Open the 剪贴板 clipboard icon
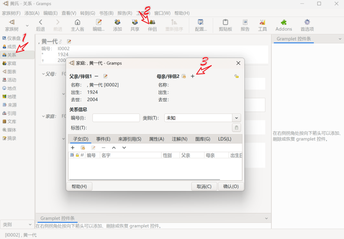The image size is (344, 239). click(225, 25)
